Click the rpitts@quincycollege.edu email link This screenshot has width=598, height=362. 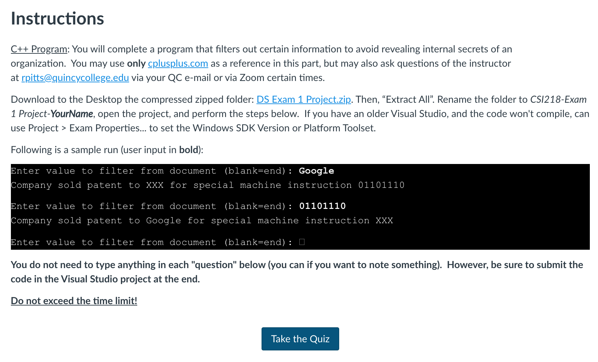pos(75,78)
